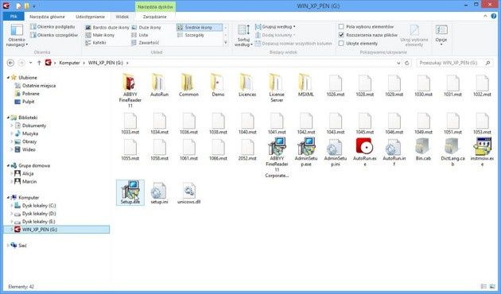Select the AdminSetup.ini file
Screen dimensions: 501x294
336,152
